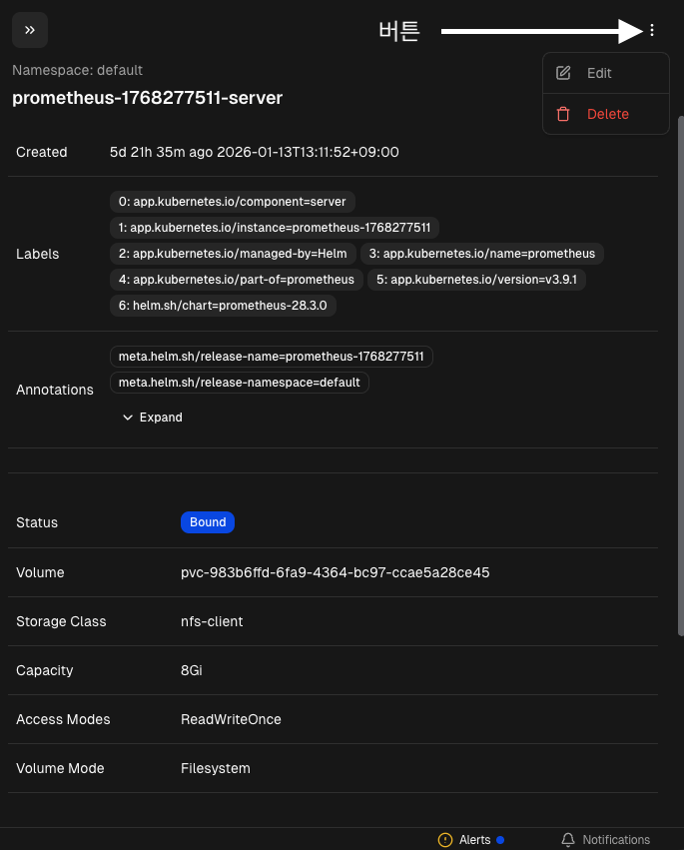Open the Alerts warning indicator
The width and height of the screenshot is (684, 850).
pyautogui.click(x=445, y=840)
